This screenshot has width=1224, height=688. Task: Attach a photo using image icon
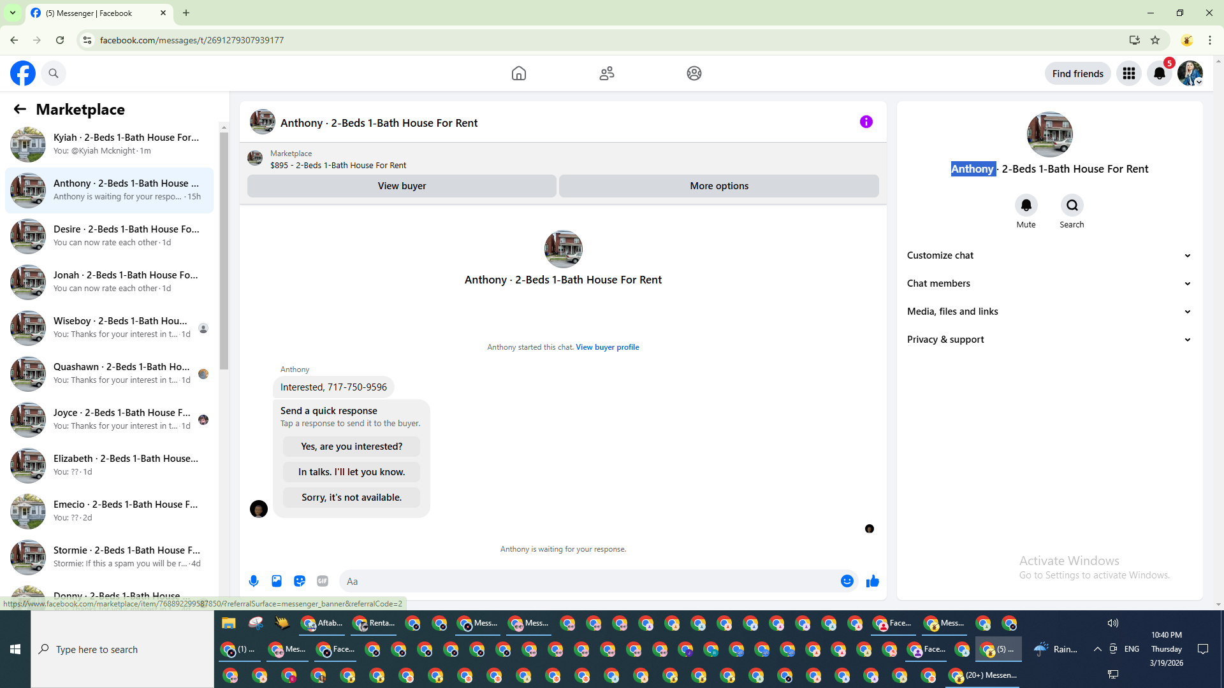coord(277,581)
